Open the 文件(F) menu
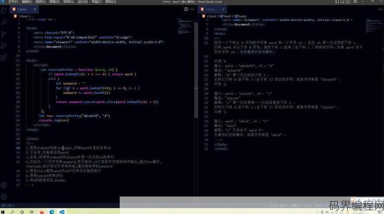 pyautogui.click(x=13, y=2)
